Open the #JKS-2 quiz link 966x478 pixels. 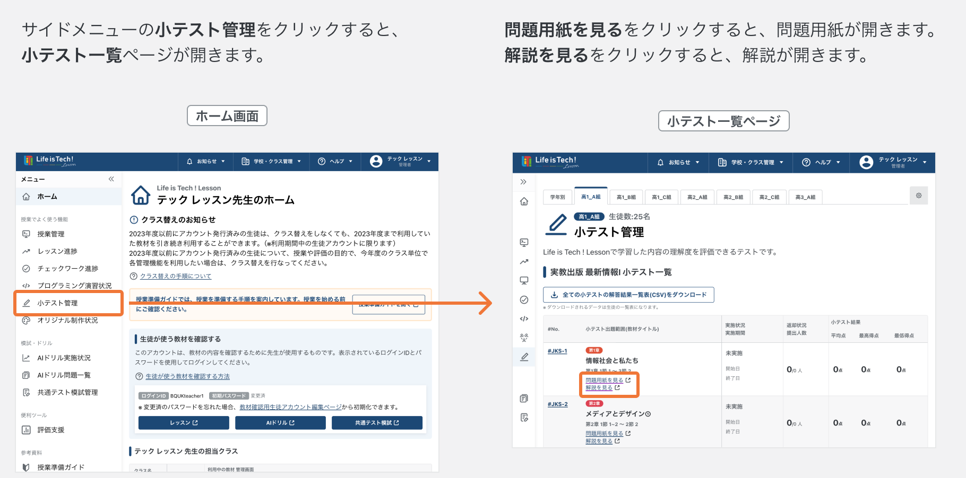click(557, 404)
